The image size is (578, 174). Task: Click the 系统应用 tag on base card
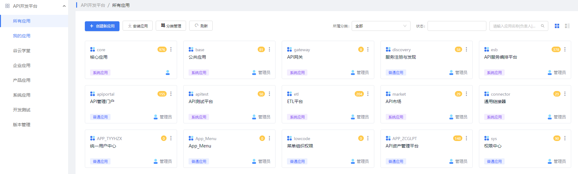199,73
